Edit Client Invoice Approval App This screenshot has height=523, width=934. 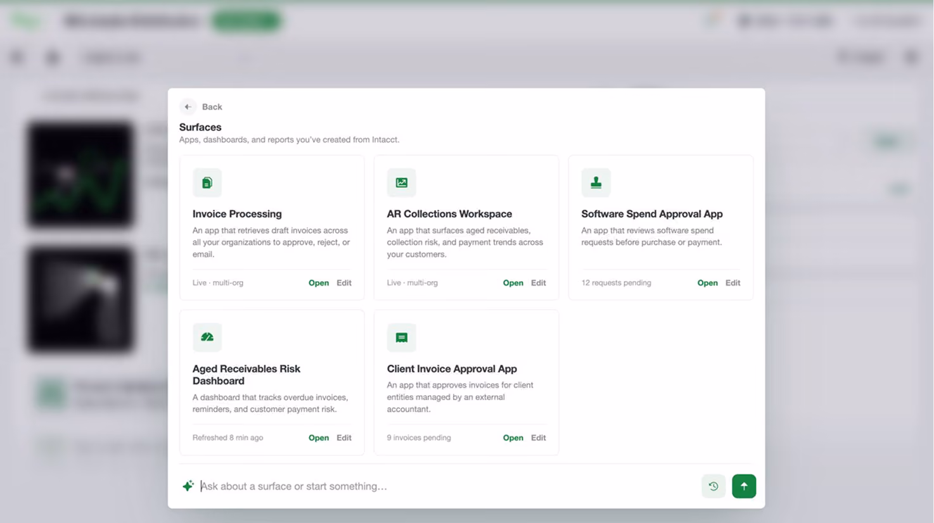tap(539, 438)
